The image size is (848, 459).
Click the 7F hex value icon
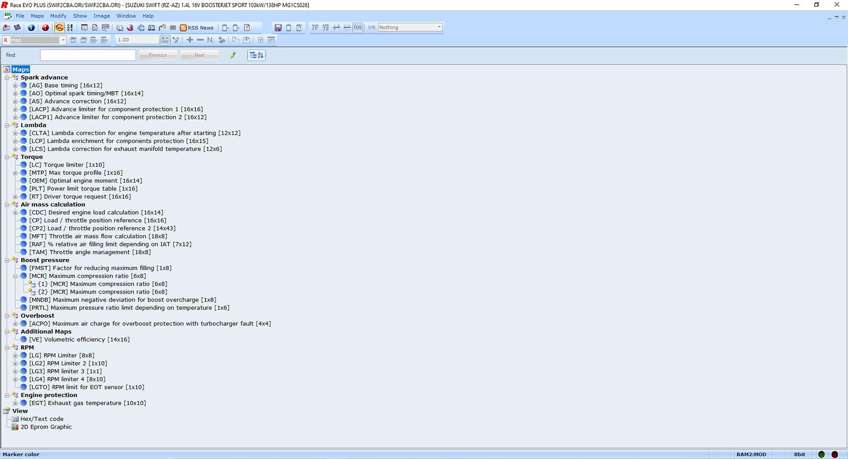click(x=315, y=28)
